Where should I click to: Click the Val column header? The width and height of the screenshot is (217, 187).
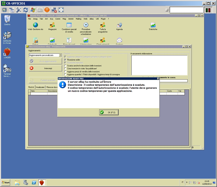click(x=181, y=91)
